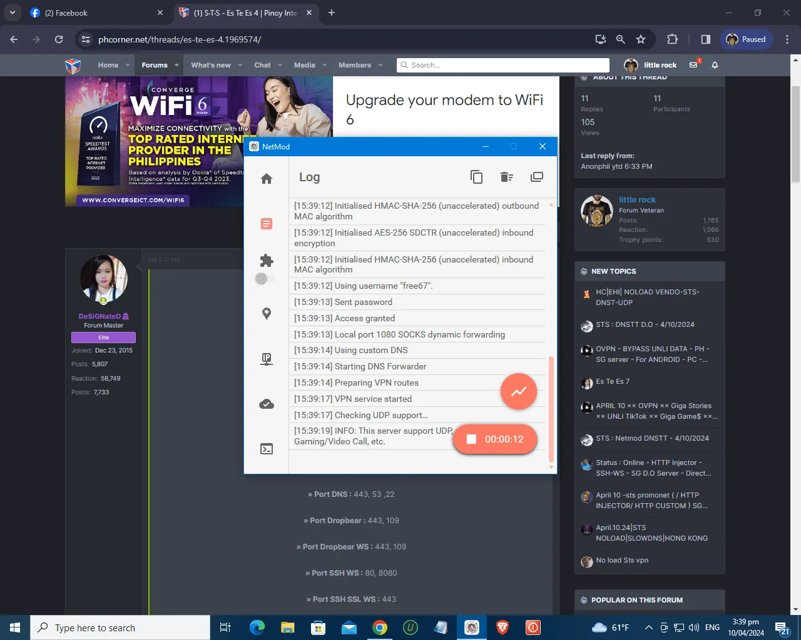Open the Home menu on phcorner

108,65
